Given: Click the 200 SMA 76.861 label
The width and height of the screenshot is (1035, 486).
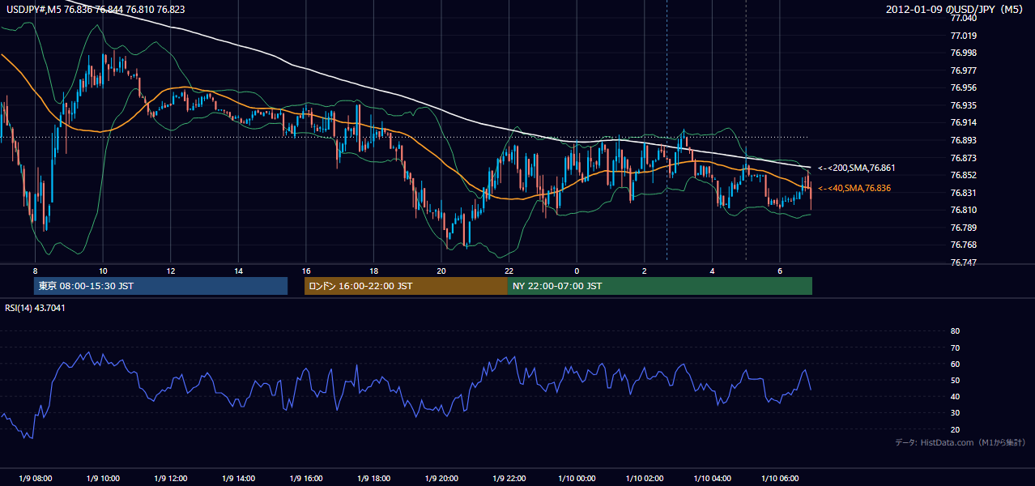Looking at the screenshot, I should pyautogui.click(x=856, y=168).
